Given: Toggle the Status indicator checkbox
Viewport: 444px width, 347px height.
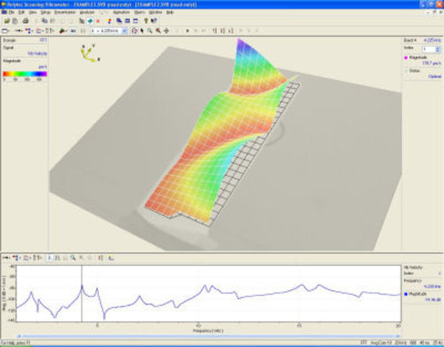Looking at the screenshot, I should click(x=407, y=70).
